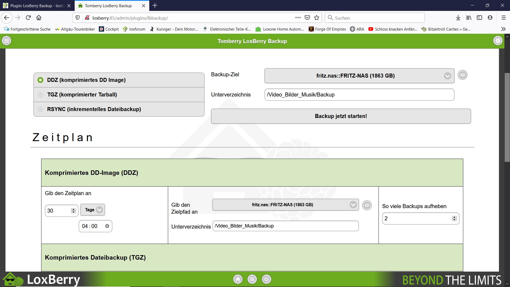The width and height of the screenshot is (510, 287).
Task: Click the power icon in the footer bar
Action: [266, 279]
